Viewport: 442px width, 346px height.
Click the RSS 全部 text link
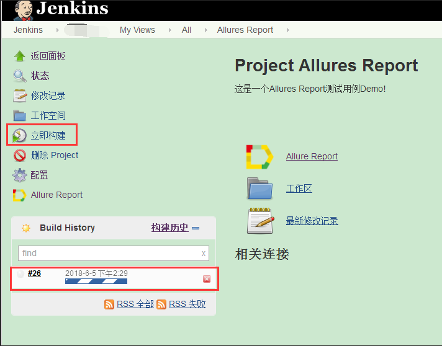click(x=135, y=304)
